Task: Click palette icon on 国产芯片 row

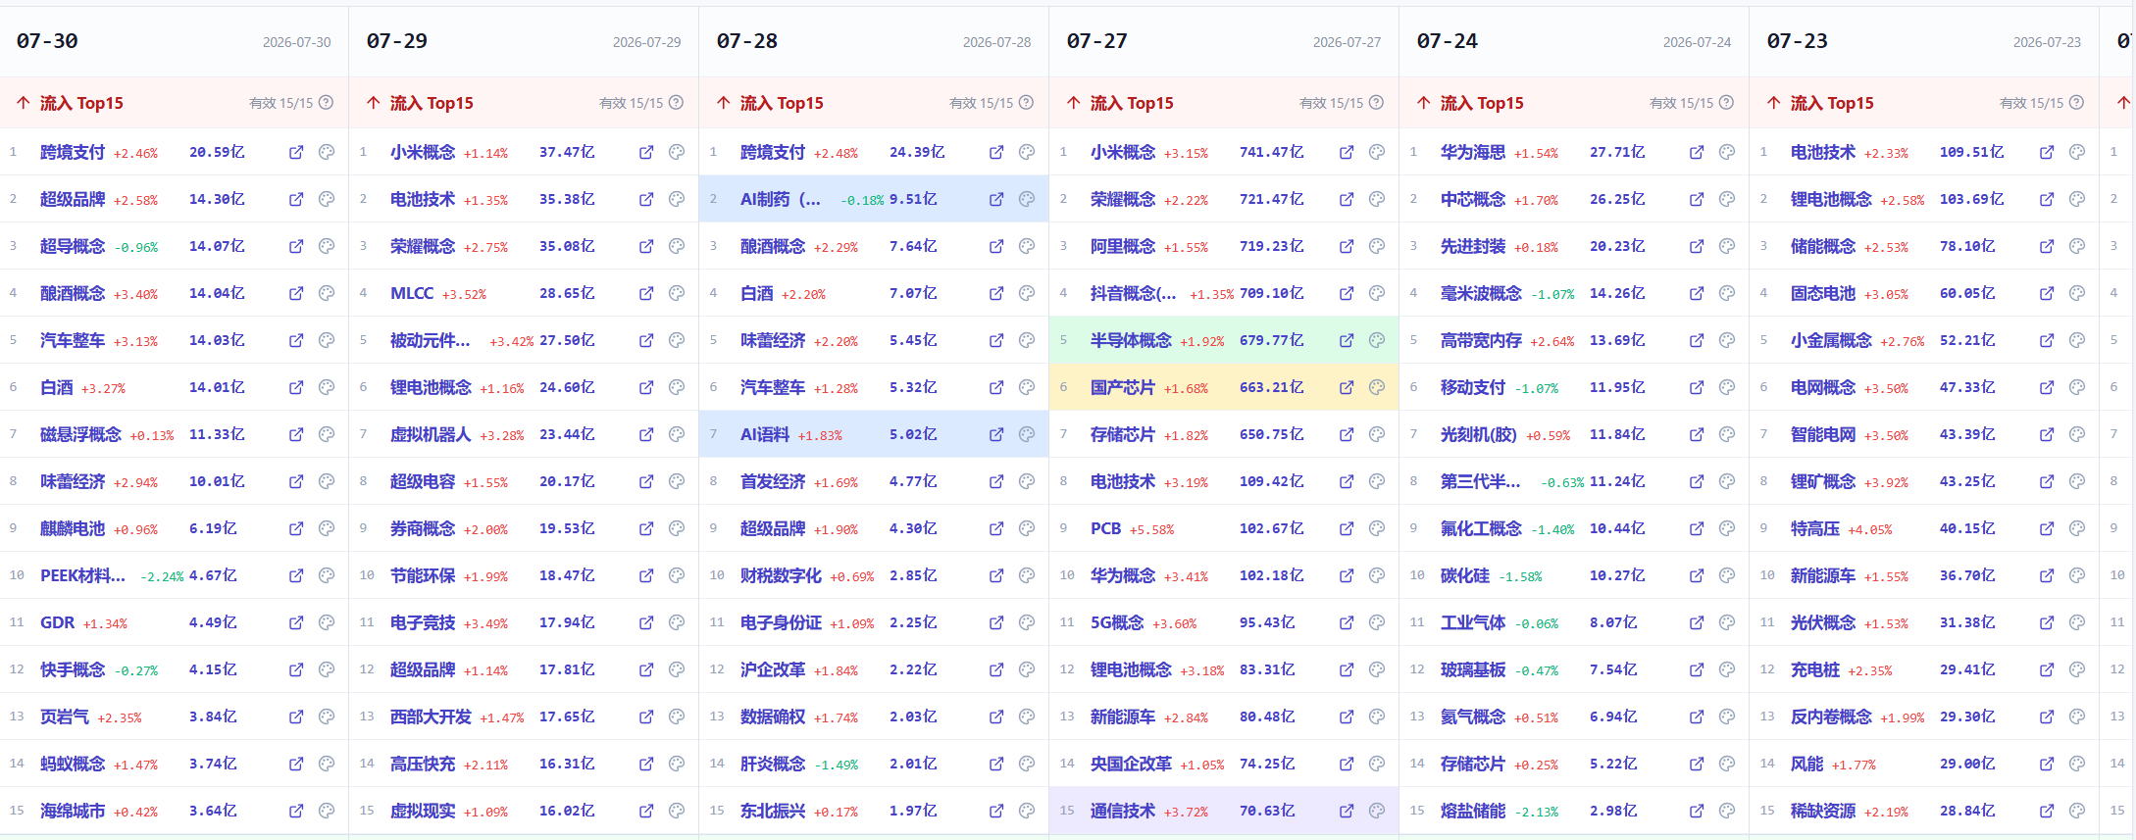Action: (x=1377, y=387)
